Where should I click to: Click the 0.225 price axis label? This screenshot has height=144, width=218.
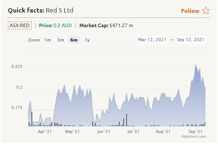pos(17,67)
